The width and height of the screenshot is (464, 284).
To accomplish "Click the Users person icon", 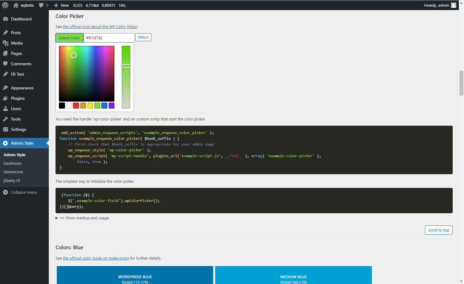I will [5, 109].
